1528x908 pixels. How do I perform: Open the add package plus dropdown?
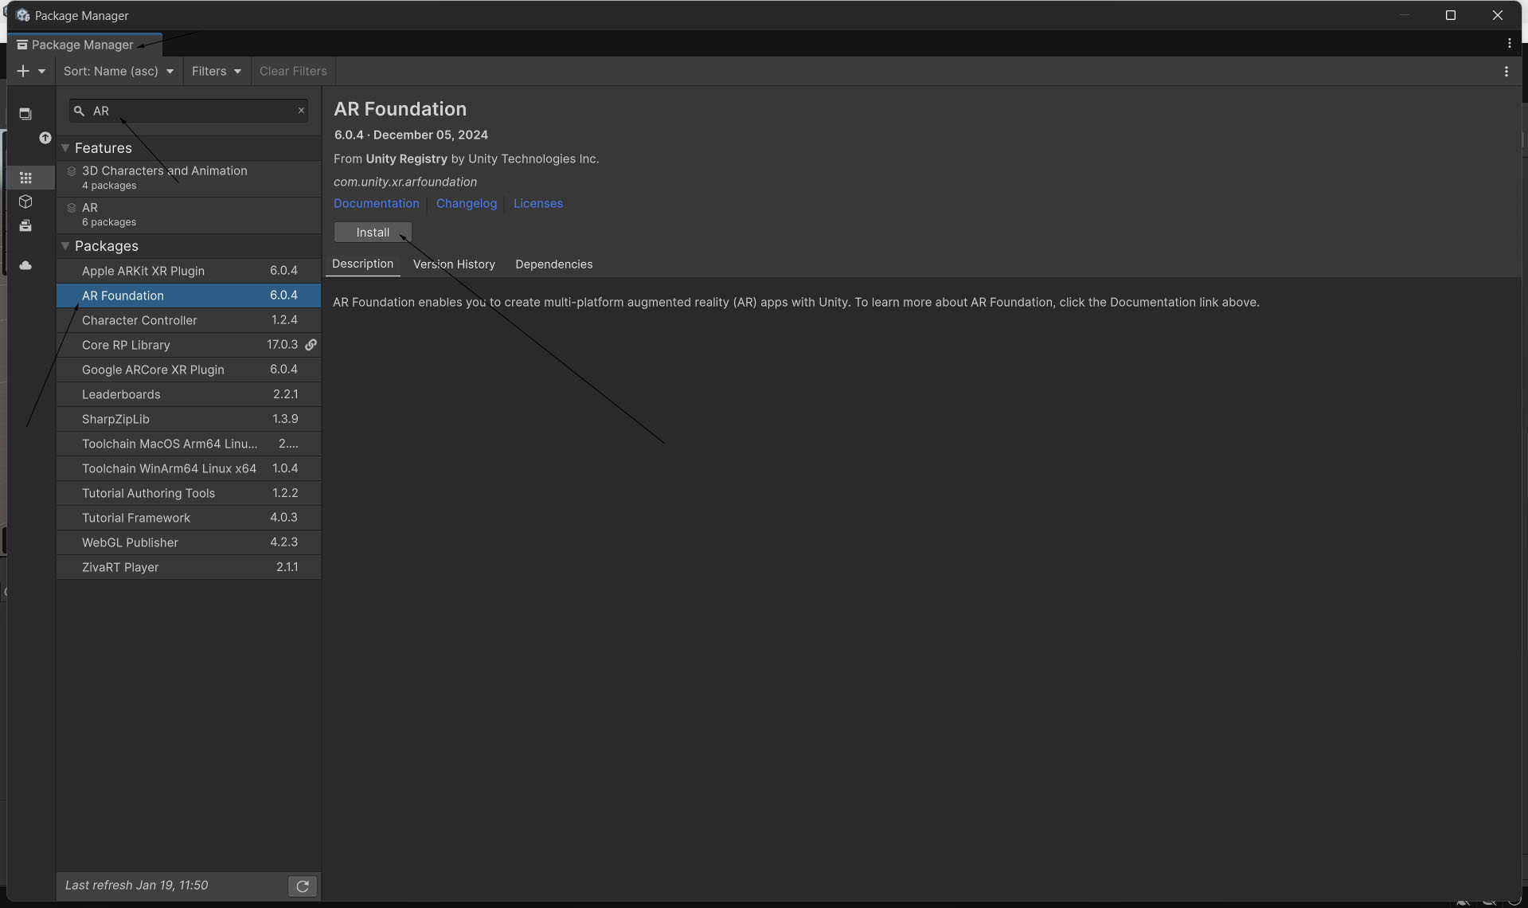pos(30,71)
